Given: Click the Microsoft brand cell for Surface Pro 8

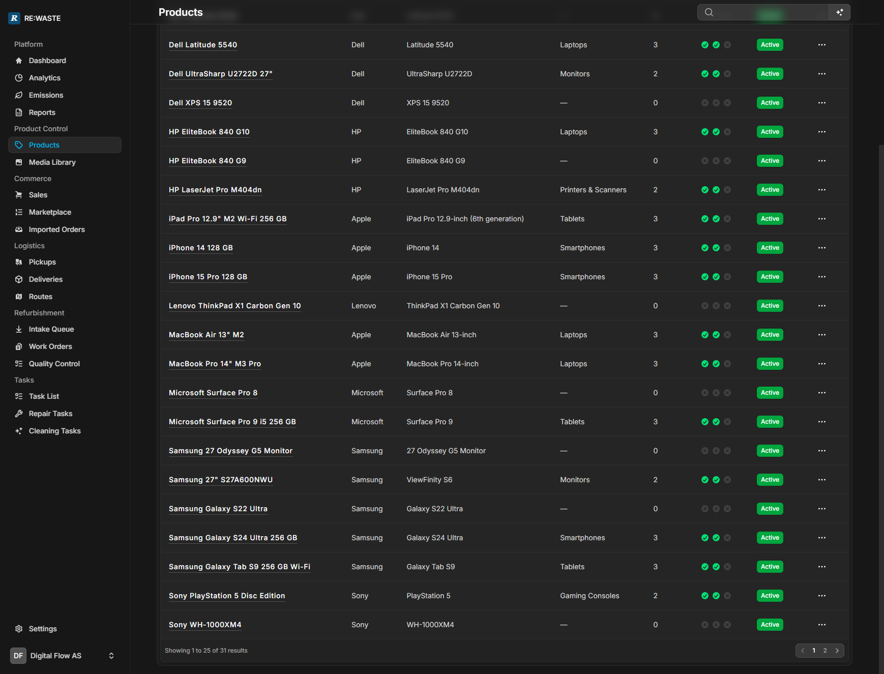Looking at the screenshot, I should point(367,393).
